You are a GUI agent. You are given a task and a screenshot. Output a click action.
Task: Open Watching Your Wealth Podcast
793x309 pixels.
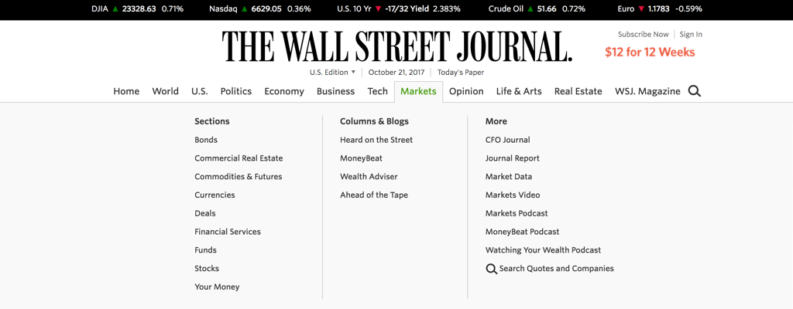pyautogui.click(x=543, y=250)
